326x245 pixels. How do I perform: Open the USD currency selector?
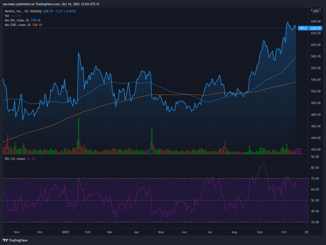[316, 11]
